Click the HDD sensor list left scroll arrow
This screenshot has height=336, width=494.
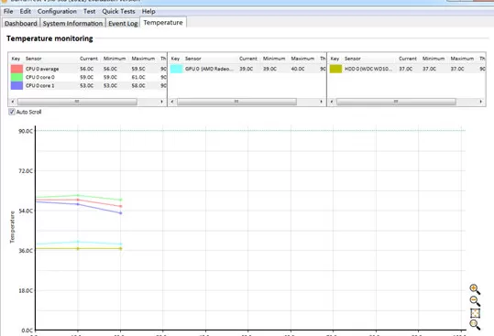click(332, 102)
